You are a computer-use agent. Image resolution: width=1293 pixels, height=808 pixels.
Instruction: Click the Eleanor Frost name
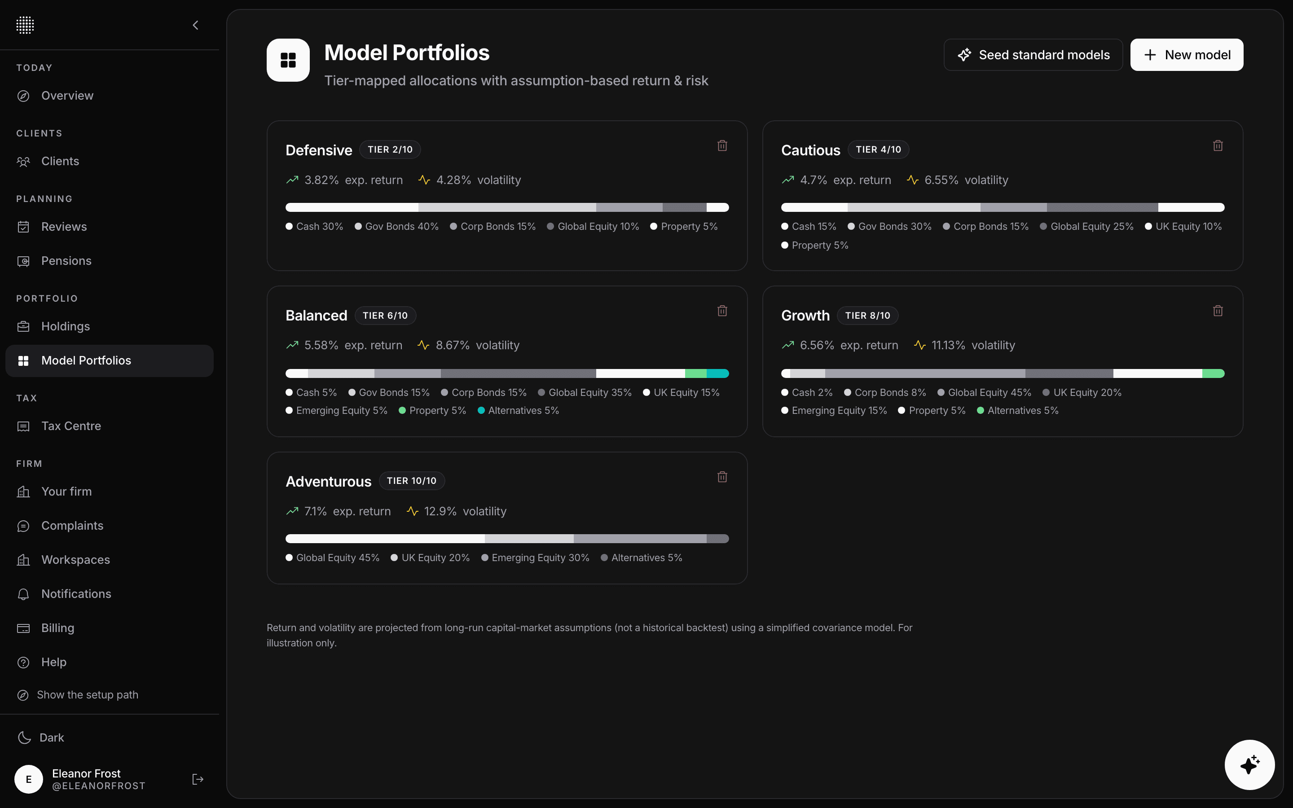pos(86,773)
